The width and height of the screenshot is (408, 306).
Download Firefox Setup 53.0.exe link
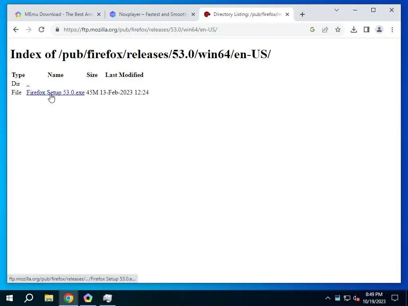coord(55,92)
